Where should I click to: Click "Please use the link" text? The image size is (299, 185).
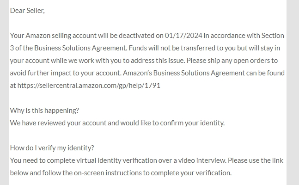[256, 160]
